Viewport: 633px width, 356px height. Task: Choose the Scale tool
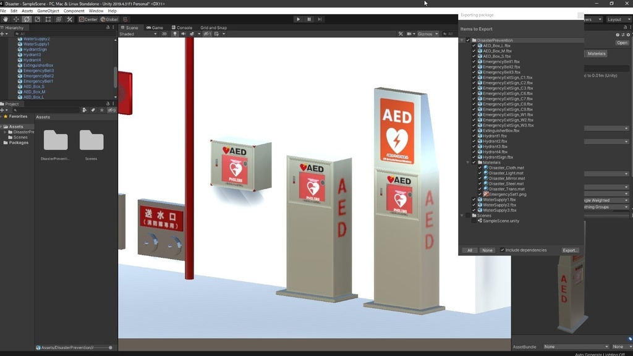click(x=37, y=19)
